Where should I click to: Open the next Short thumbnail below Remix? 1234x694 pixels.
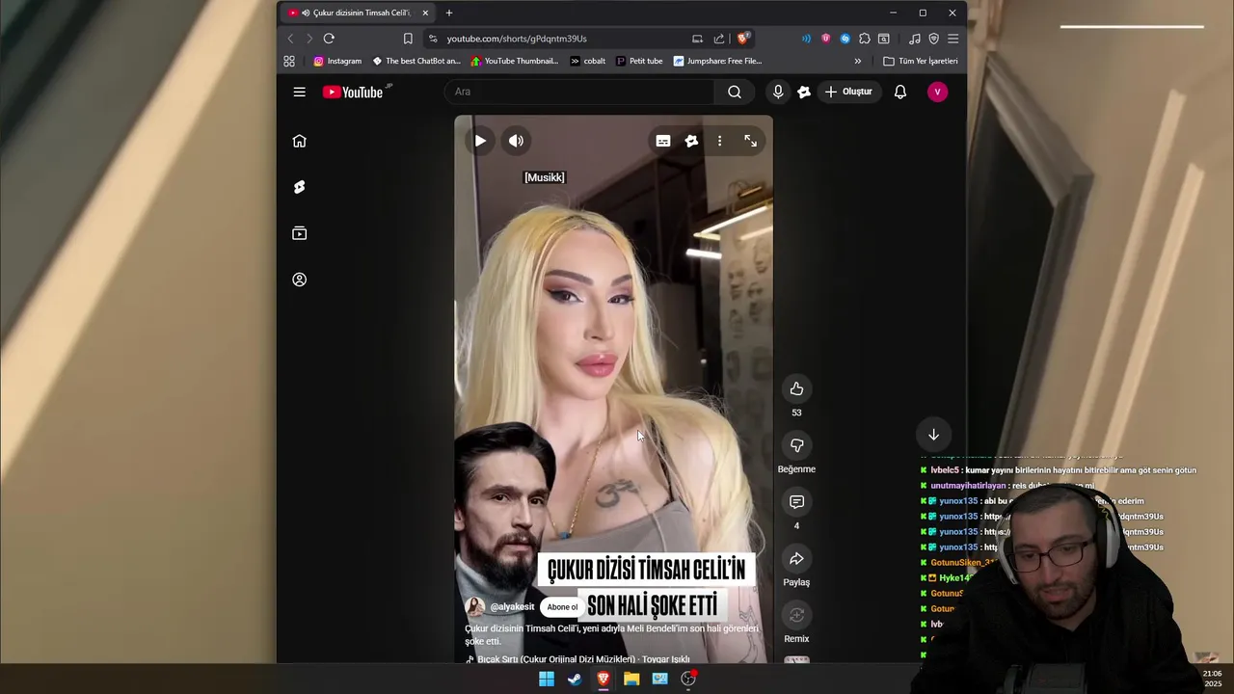[x=796, y=660]
